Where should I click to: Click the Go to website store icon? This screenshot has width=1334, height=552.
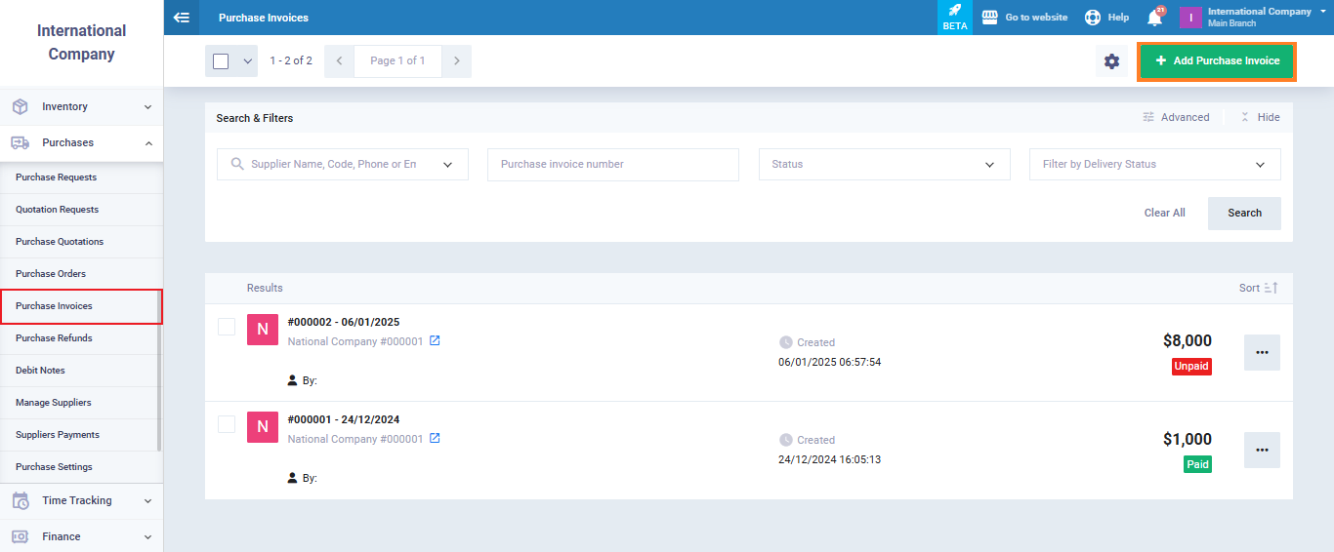(989, 18)
